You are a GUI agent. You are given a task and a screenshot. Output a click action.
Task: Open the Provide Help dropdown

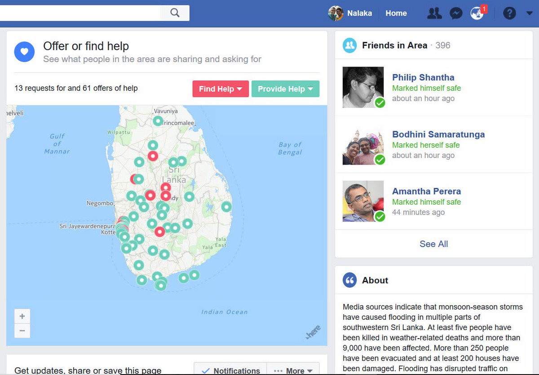click(285, 89)
